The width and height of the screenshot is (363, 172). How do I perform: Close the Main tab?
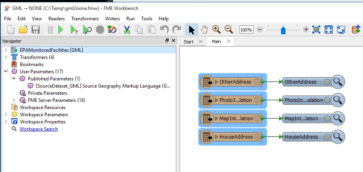click(x=229, y=41)
